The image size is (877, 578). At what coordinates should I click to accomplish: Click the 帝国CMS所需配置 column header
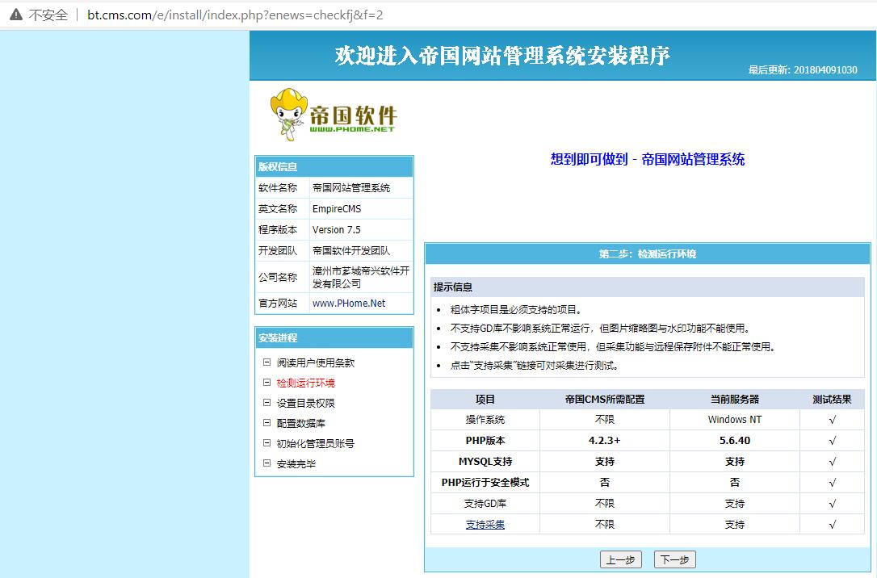tap(605, 399)
